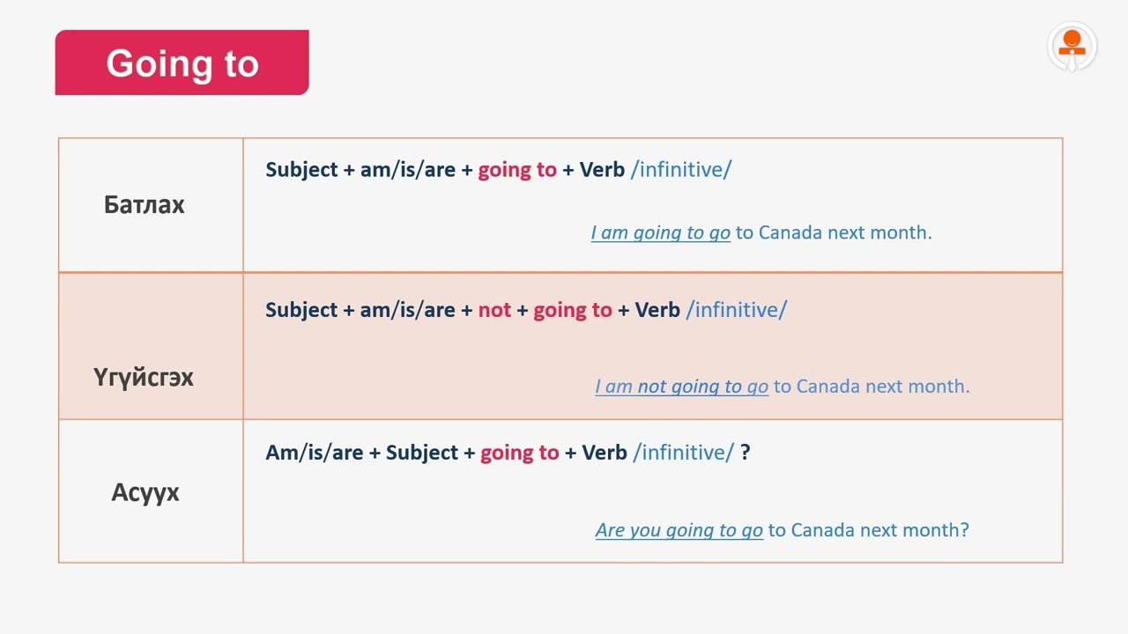Image resolution: width=1128 pixels, height=634 pixels.
Task: Click the question mark ending the Асуух formula
Action: (x=746, y=453)
